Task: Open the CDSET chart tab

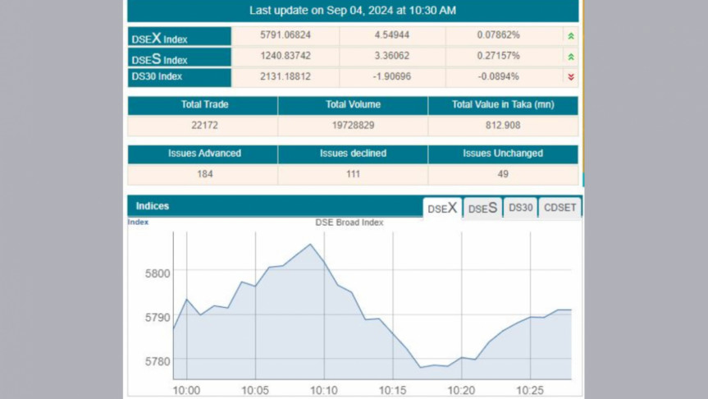Action: pyautogui.click(x=560, y=208)
